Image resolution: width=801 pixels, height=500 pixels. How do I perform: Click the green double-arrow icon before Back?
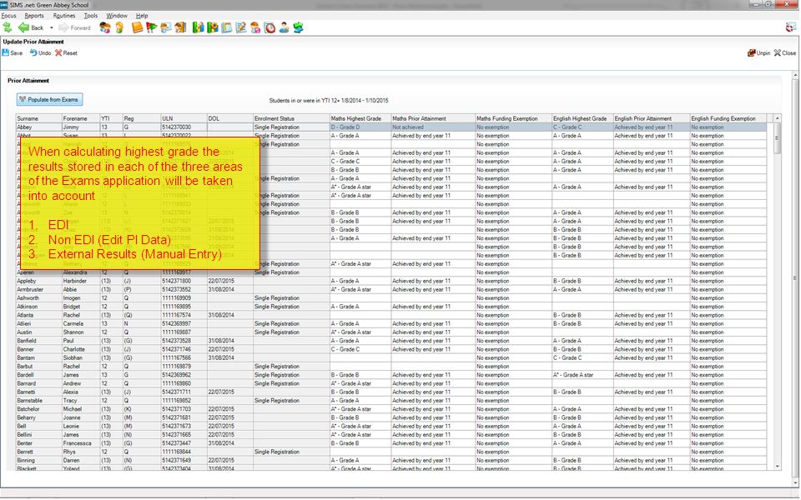[x=8, y=27]
